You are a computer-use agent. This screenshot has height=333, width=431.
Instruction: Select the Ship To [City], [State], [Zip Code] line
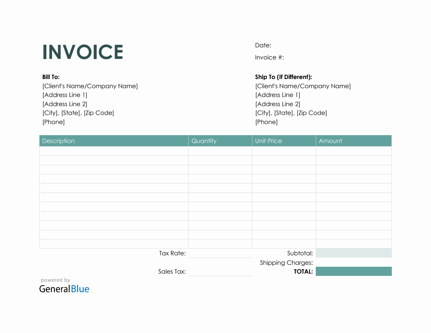pos(291,113)
